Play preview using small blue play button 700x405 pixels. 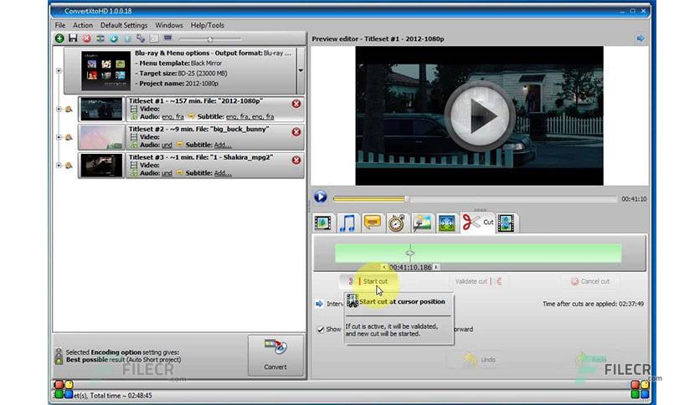click(320, 197)
